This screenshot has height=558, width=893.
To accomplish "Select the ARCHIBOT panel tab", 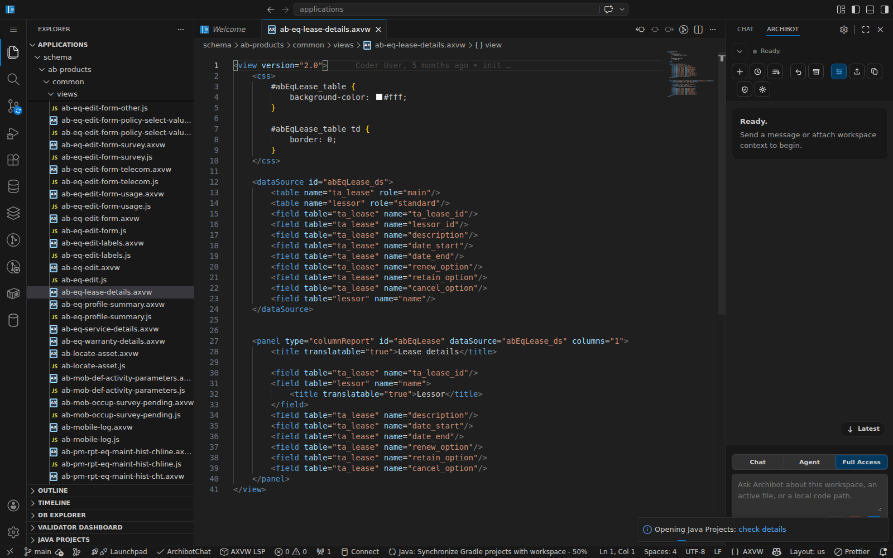I will pyautogui.click(x=782, y=29).
